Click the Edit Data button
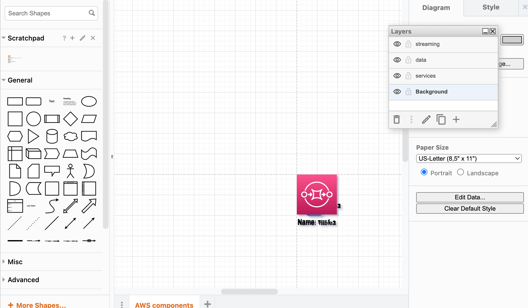Screen dimensions: 528x308 (x=470, y=197)
